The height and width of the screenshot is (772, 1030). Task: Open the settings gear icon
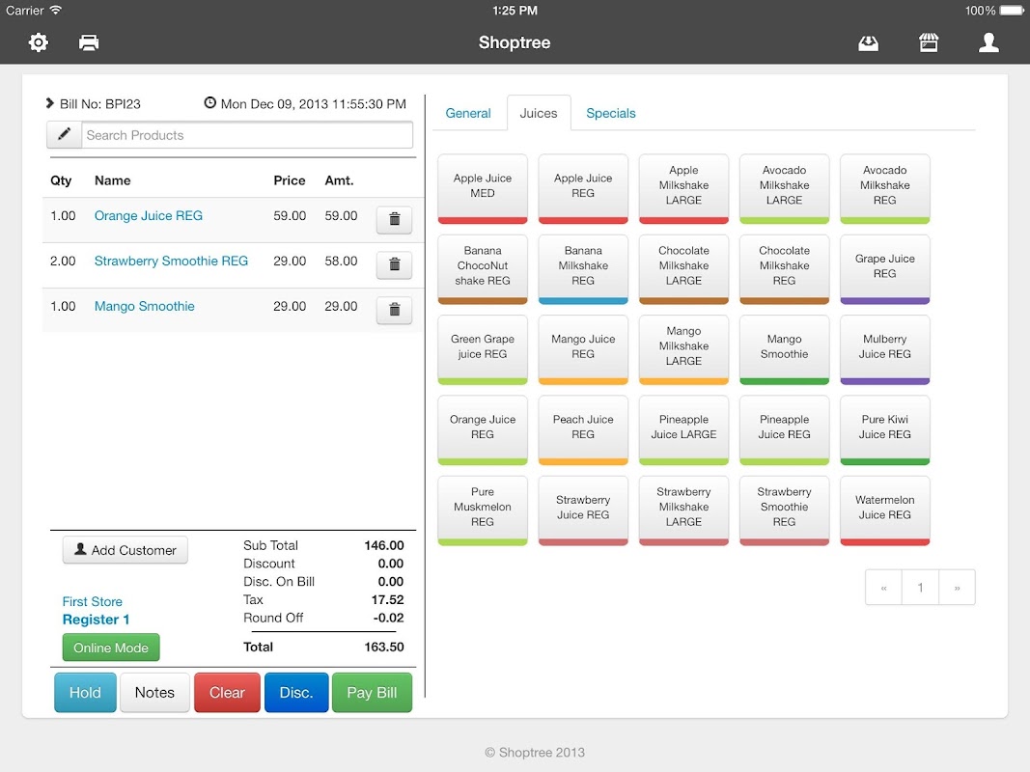click(38, 42)
